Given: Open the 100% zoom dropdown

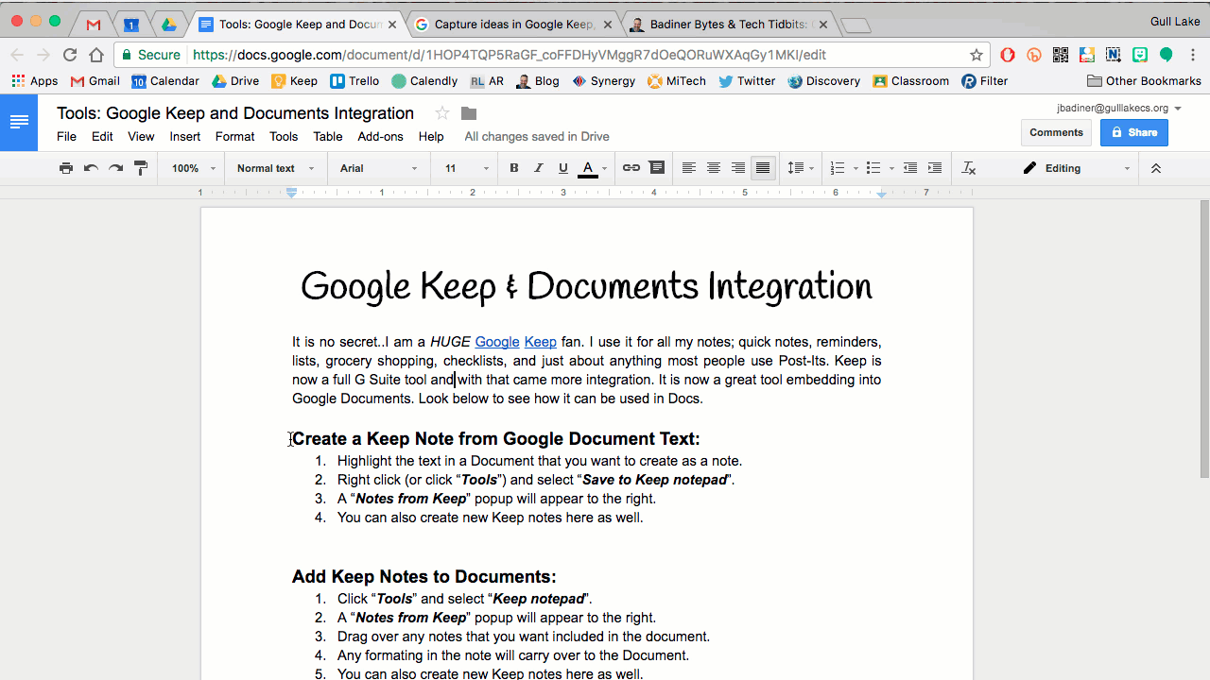Looking at the screenshot, I should tap(193, 168).
